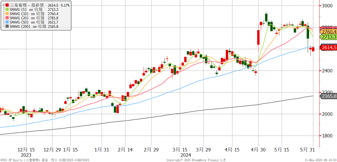Click the blue SMAVG (50) color swatch
337x162 pixels.
(7, 22)
